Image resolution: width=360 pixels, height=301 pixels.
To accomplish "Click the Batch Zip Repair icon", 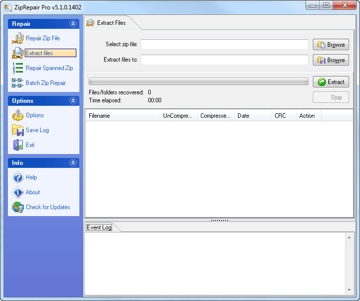I will click(18, 83).
